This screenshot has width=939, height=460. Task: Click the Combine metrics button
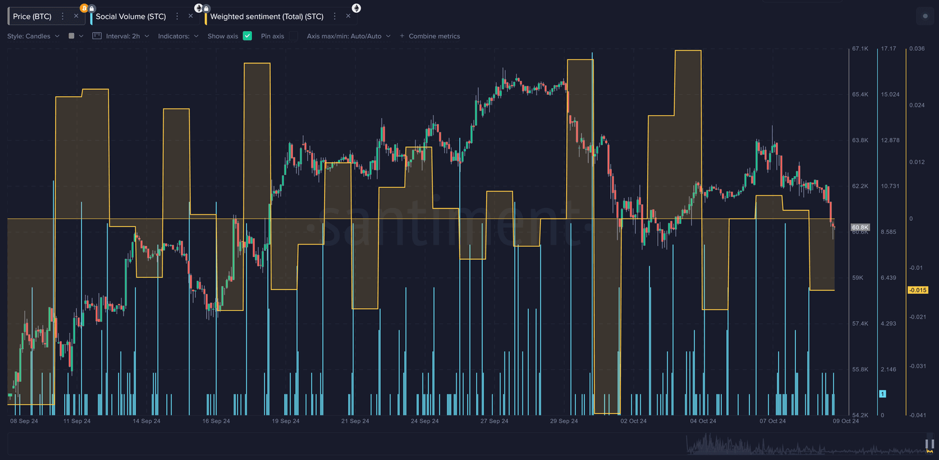(430, 36)
